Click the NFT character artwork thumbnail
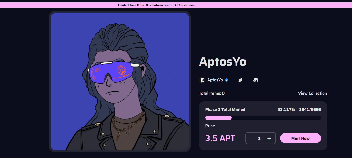The height and width of the screenshot is (158, 352). click(120, 82)
